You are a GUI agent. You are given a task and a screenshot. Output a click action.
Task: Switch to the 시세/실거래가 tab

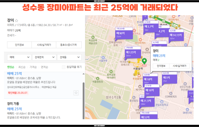(44, 45)
